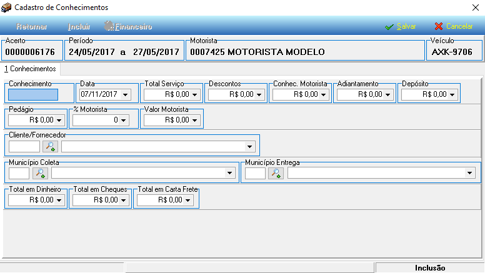Open the Pedágio dropdown arrow
Viewport: 485px width, 273px height.
coord(59,121)
